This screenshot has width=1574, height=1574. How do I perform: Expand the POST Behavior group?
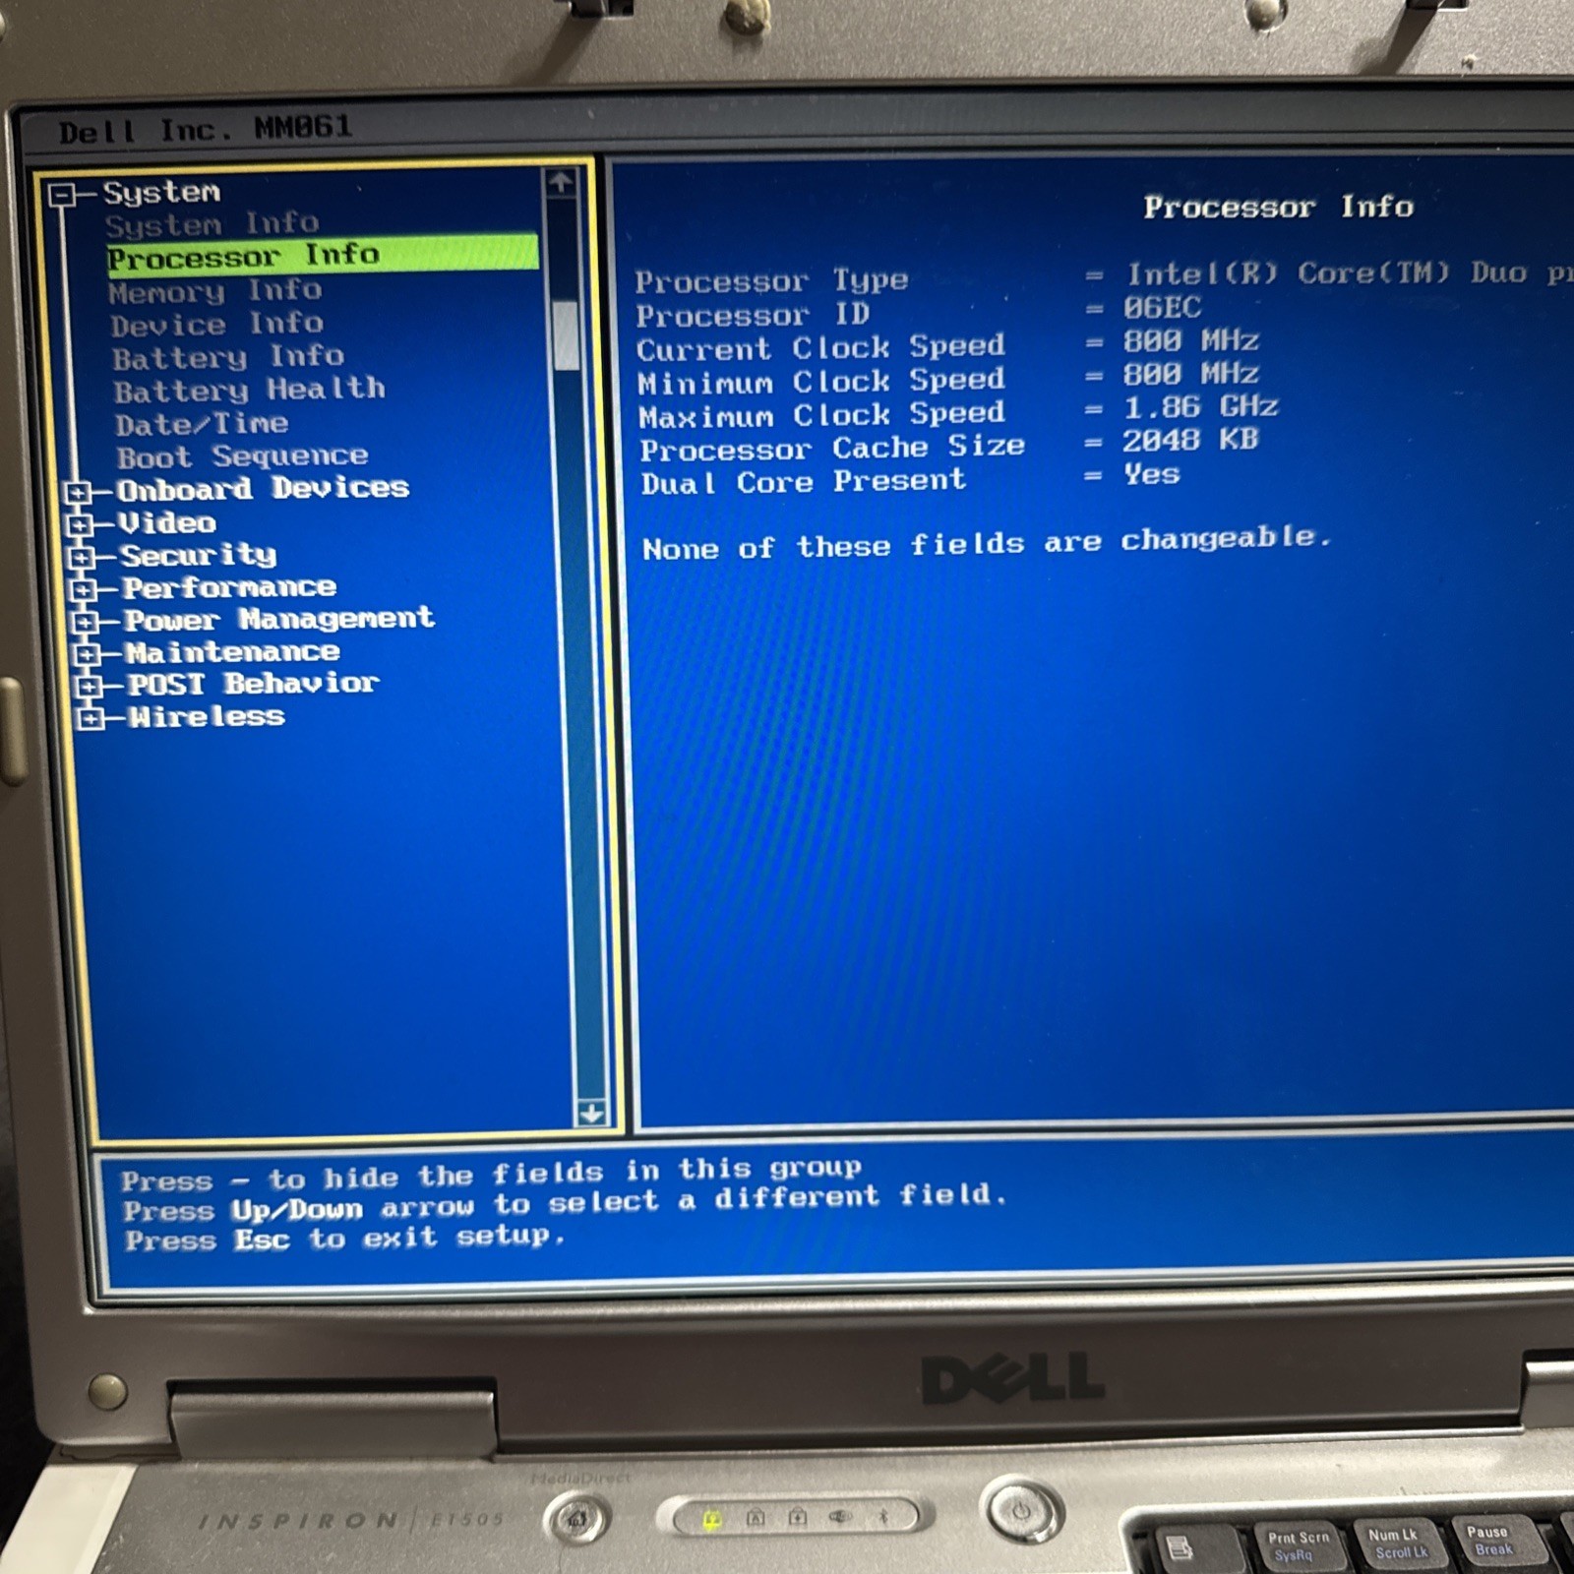click(90, 686)
